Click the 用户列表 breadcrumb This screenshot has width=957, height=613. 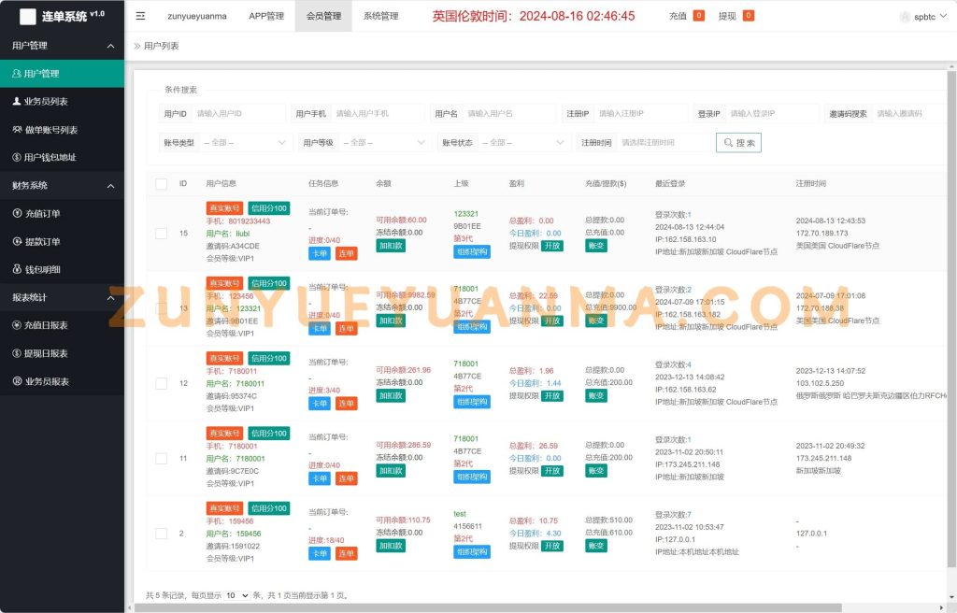point(161,46)
